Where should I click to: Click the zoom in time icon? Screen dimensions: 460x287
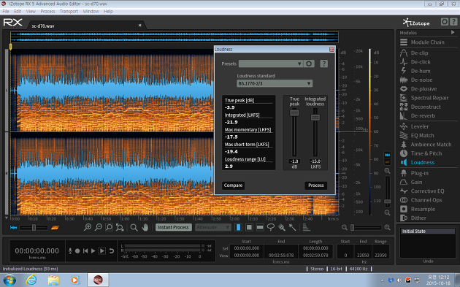(x=88, y=227)
